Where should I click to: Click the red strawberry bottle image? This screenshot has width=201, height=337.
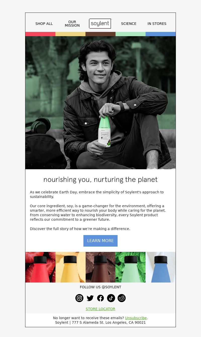click(x=40, y=267)
